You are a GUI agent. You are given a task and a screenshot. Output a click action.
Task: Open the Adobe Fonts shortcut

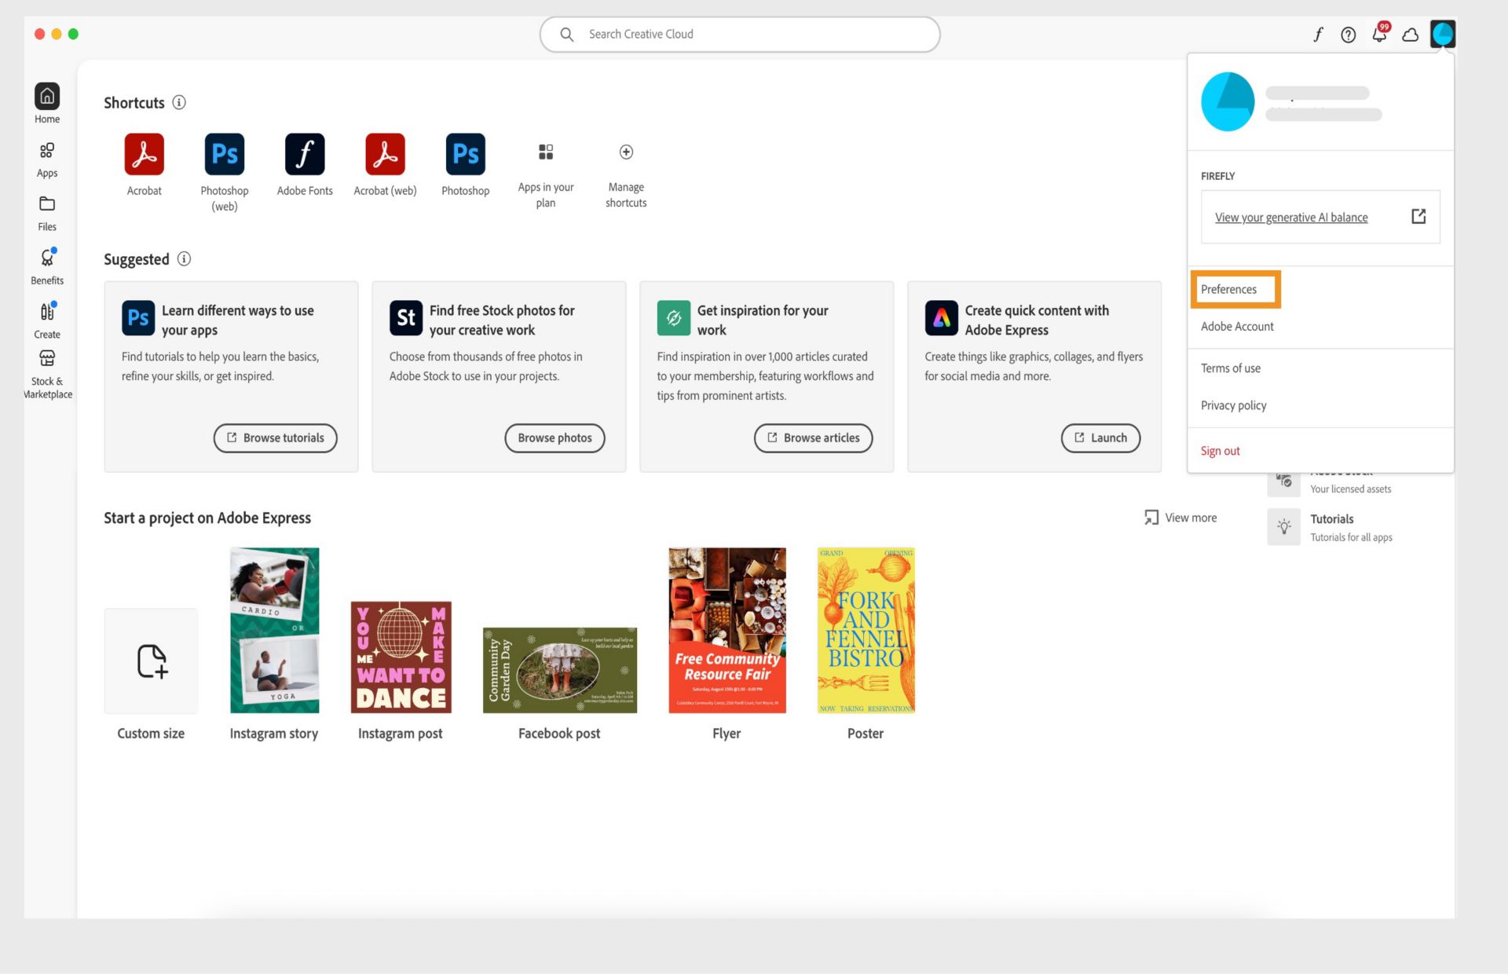tap(305, 154)
